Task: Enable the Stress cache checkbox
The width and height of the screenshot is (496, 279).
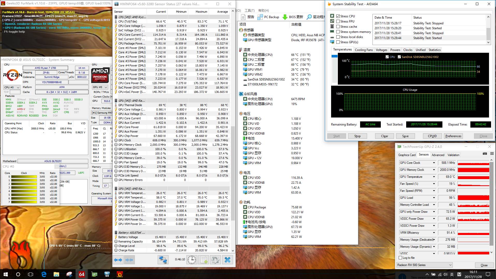Action: pyautogui.click(x=338, y=26)
